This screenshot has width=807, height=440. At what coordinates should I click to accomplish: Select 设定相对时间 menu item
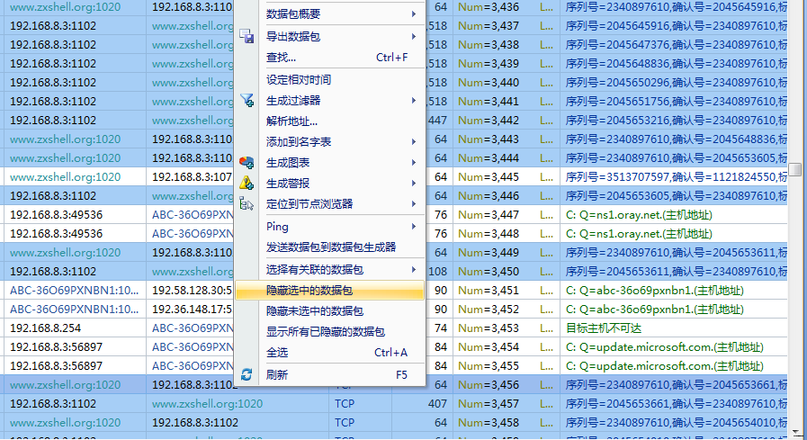(x=299, y=79)
